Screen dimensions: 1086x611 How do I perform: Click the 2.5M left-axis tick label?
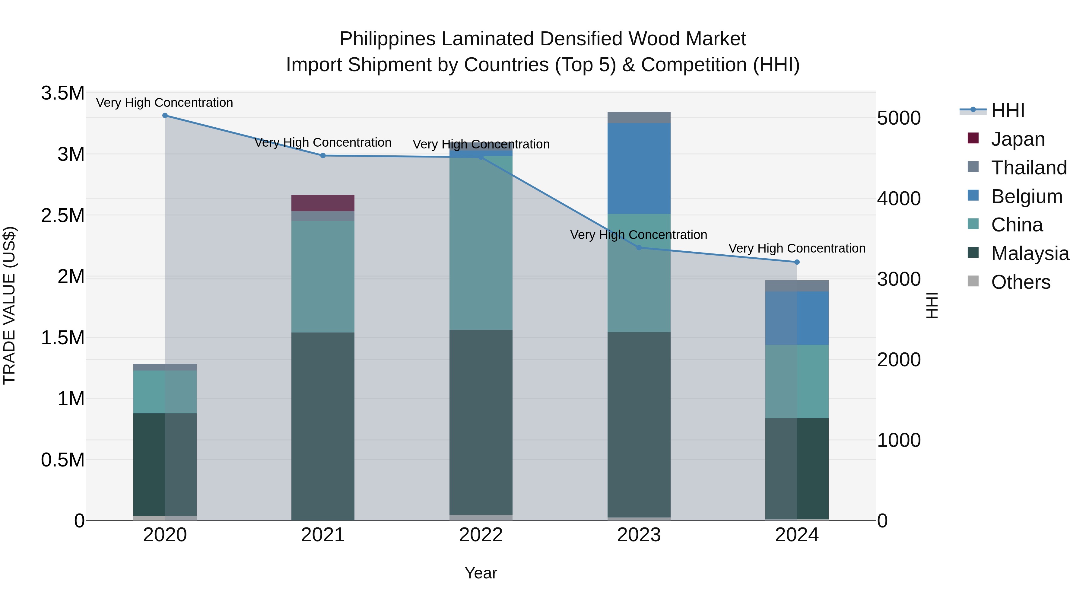[63, 215]
